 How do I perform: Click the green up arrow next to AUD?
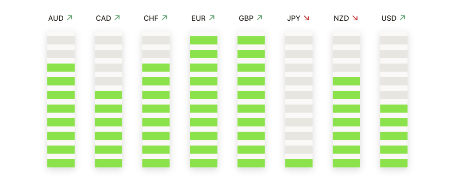pos(69,18)
